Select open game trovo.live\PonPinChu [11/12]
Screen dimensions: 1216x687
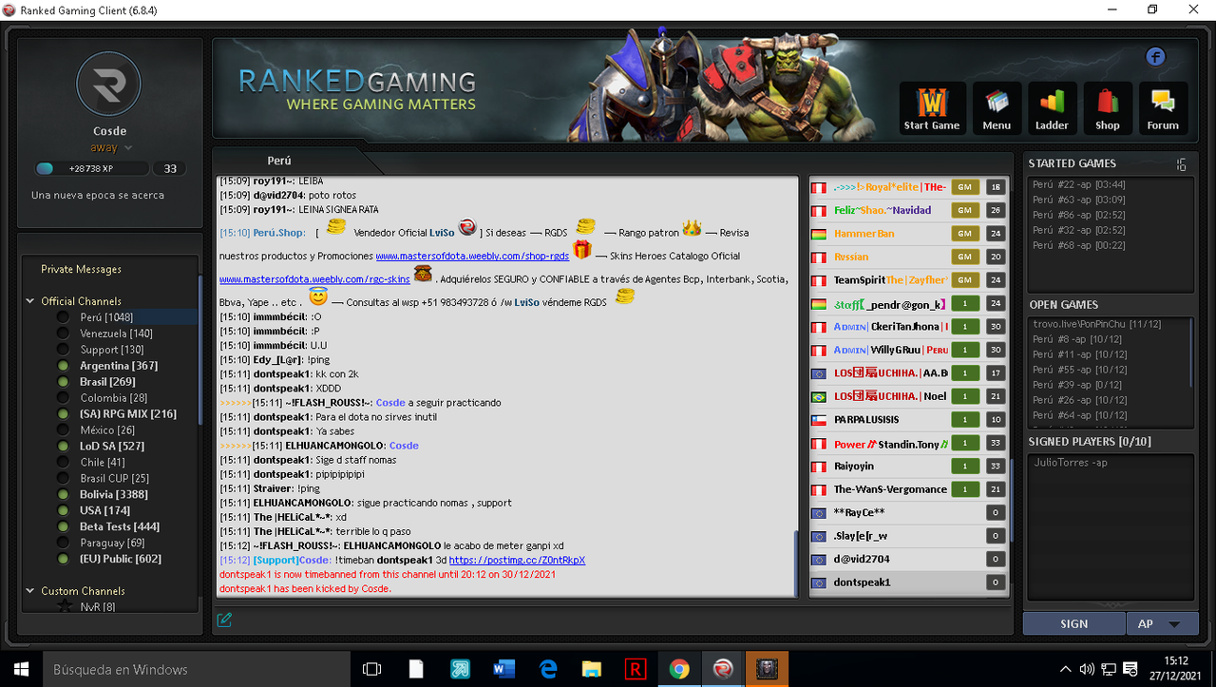point(1099,324)
